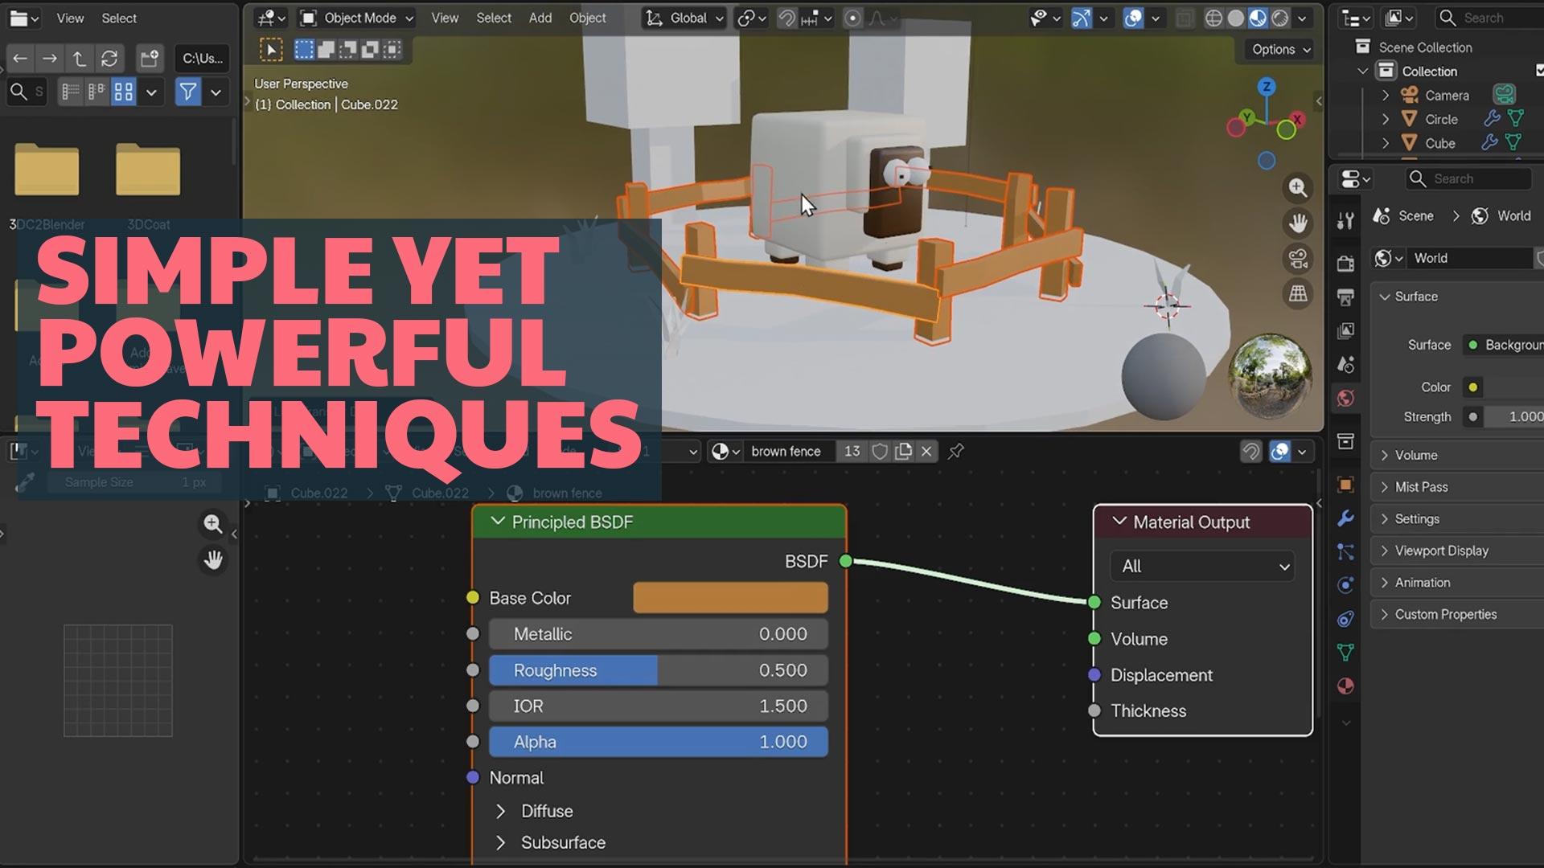
Task: Switch file browser to thumbnail display
Action: pyautogui.click(x=123, y=92)
